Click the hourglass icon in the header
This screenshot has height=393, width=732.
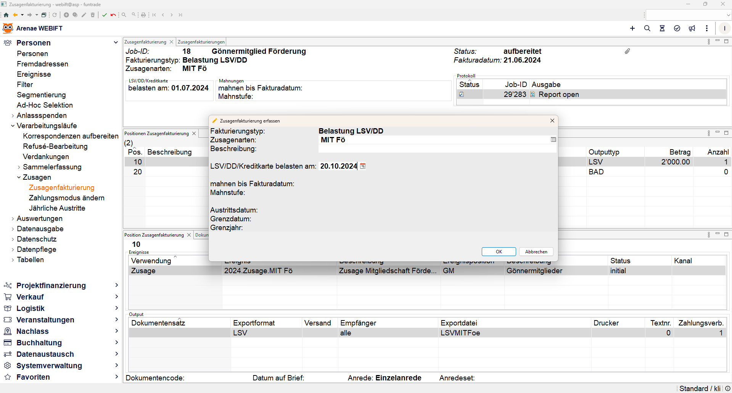click(x=662, y=28)
